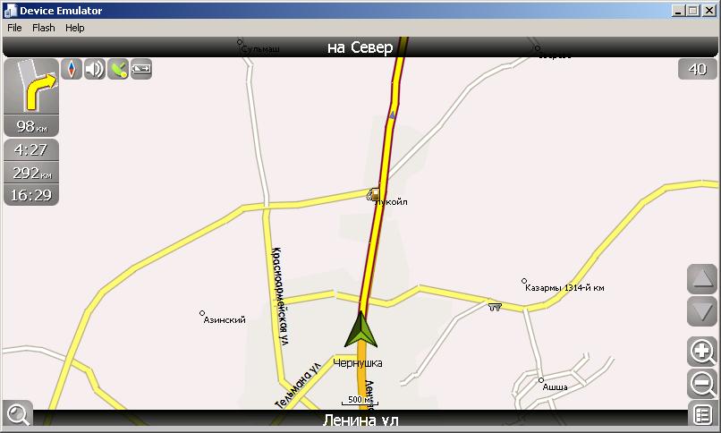Zoom in with the plus magnifier
Image resolution: width=721 pixels, height=433 pixels.
(702, 352)
